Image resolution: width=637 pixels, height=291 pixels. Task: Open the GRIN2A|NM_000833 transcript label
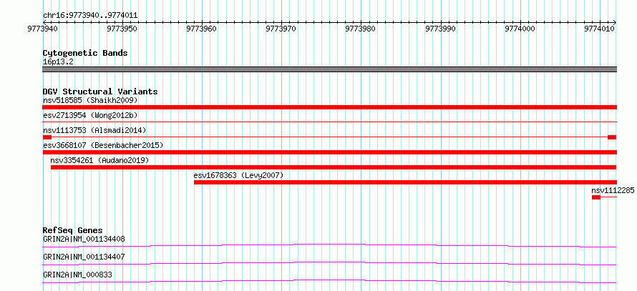(x=77, y=275)
